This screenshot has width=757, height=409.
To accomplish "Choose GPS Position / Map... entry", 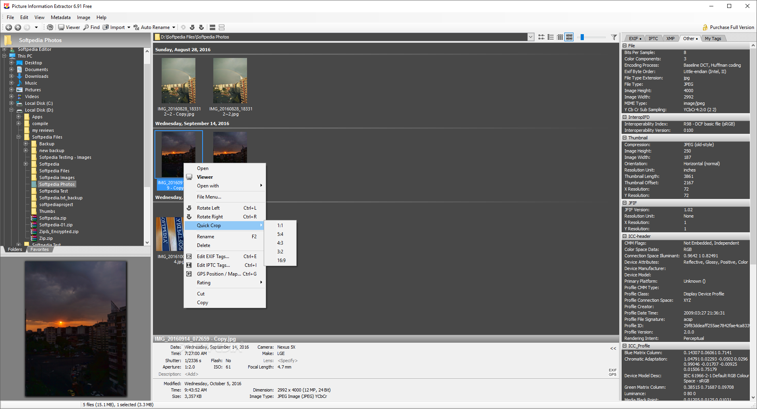I will pos(225,274).
